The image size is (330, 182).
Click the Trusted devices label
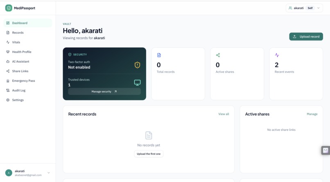pyautogui.click(x=79, y=80)
